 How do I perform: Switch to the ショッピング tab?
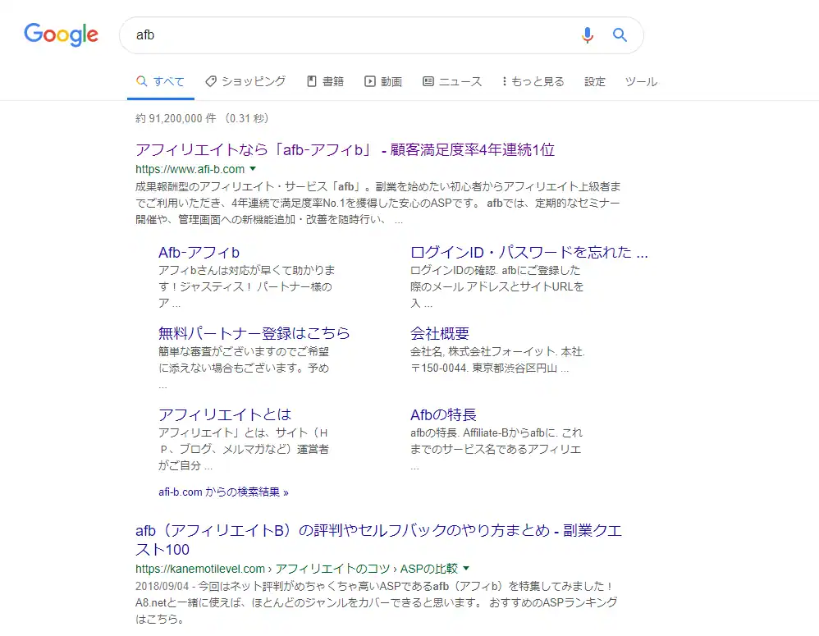(245, 81)
